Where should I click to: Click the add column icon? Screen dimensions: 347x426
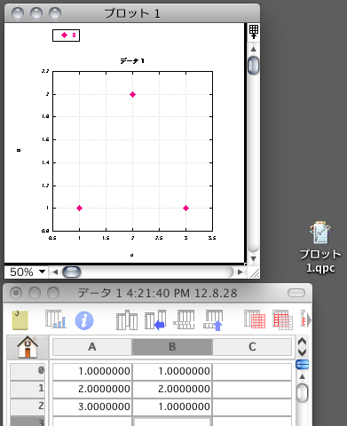tap(127, 319)
